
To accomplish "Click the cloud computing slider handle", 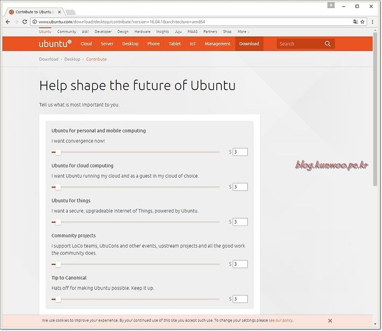I will 58,187.
